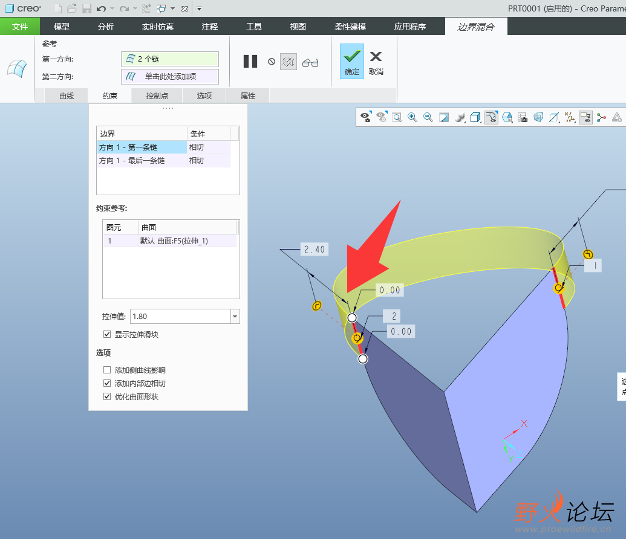626x539 pixels.
Task: Switch to the 模型 ribbon tab
Action: coord(62,27)
